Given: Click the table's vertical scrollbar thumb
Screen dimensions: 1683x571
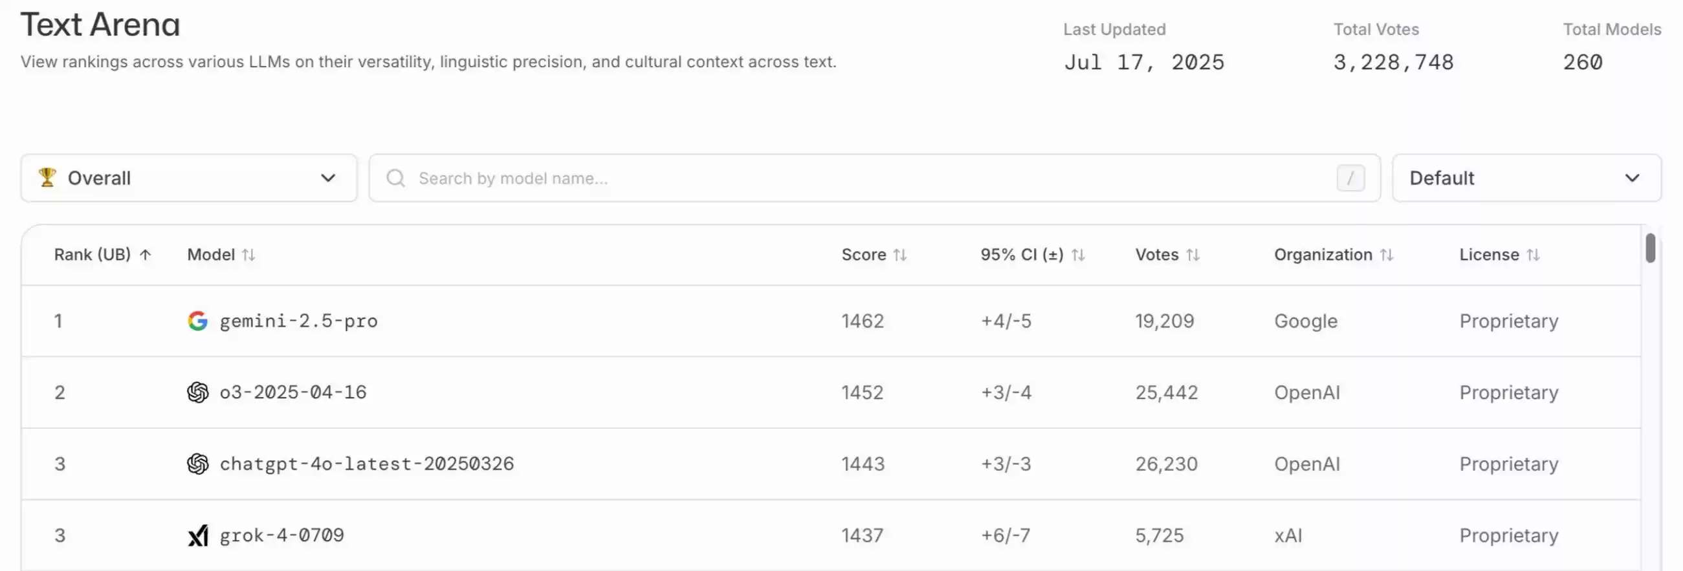Looking at the screenshot, I should point(1651,248).
